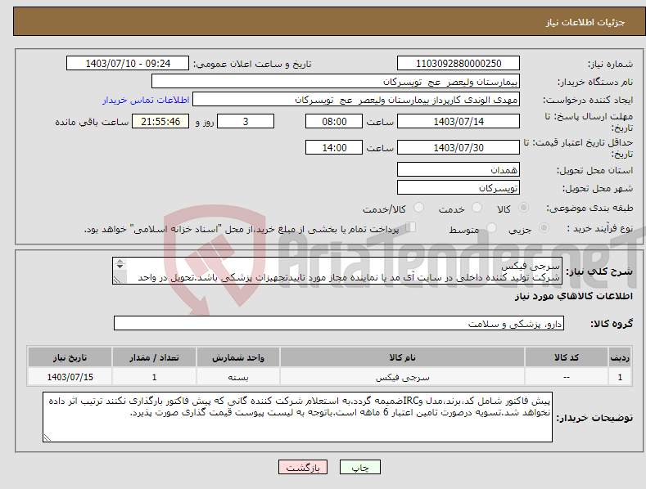Click the استان محل تحویل field همدان
Viewport: 646px width, 489px height.
click(x=459, y=169)
